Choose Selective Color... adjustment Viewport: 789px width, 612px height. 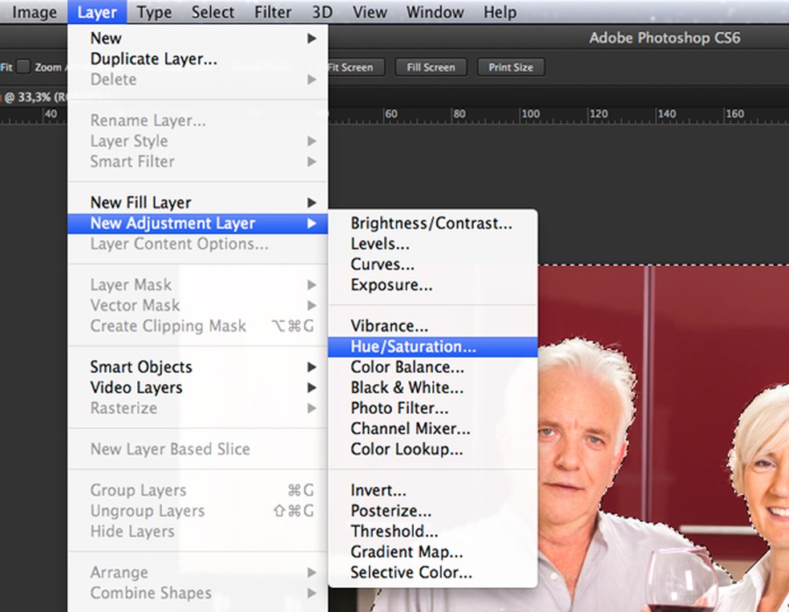pyautogui.click(x=433, y=573)
